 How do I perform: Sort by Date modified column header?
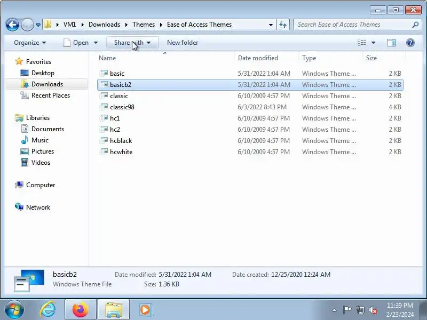[x=266, y=58]
